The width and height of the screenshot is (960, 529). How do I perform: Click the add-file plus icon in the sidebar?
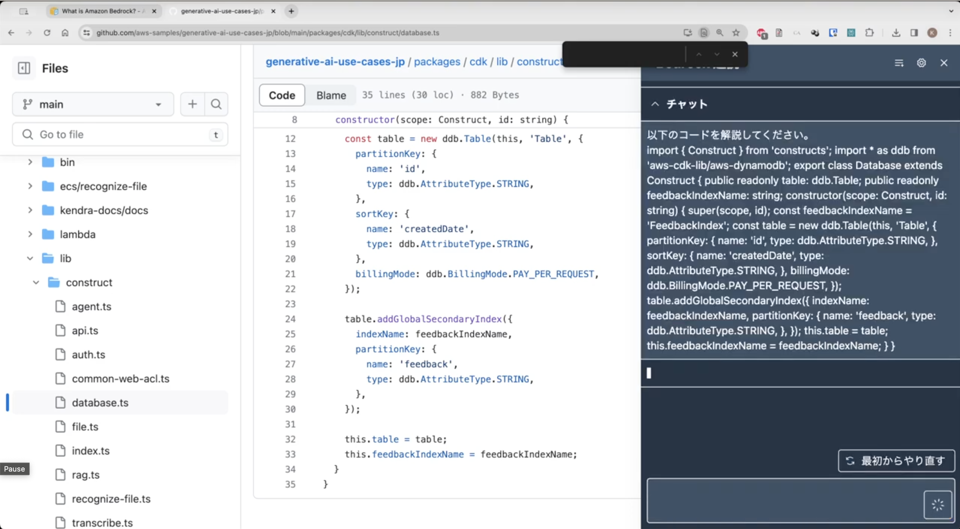pos(192,105)
